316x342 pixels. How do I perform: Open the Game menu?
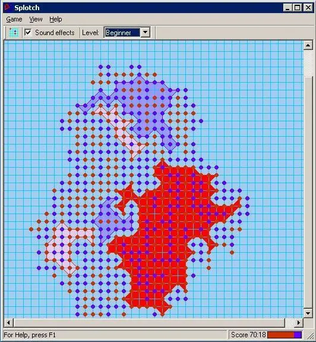click(x=14, y=20)
